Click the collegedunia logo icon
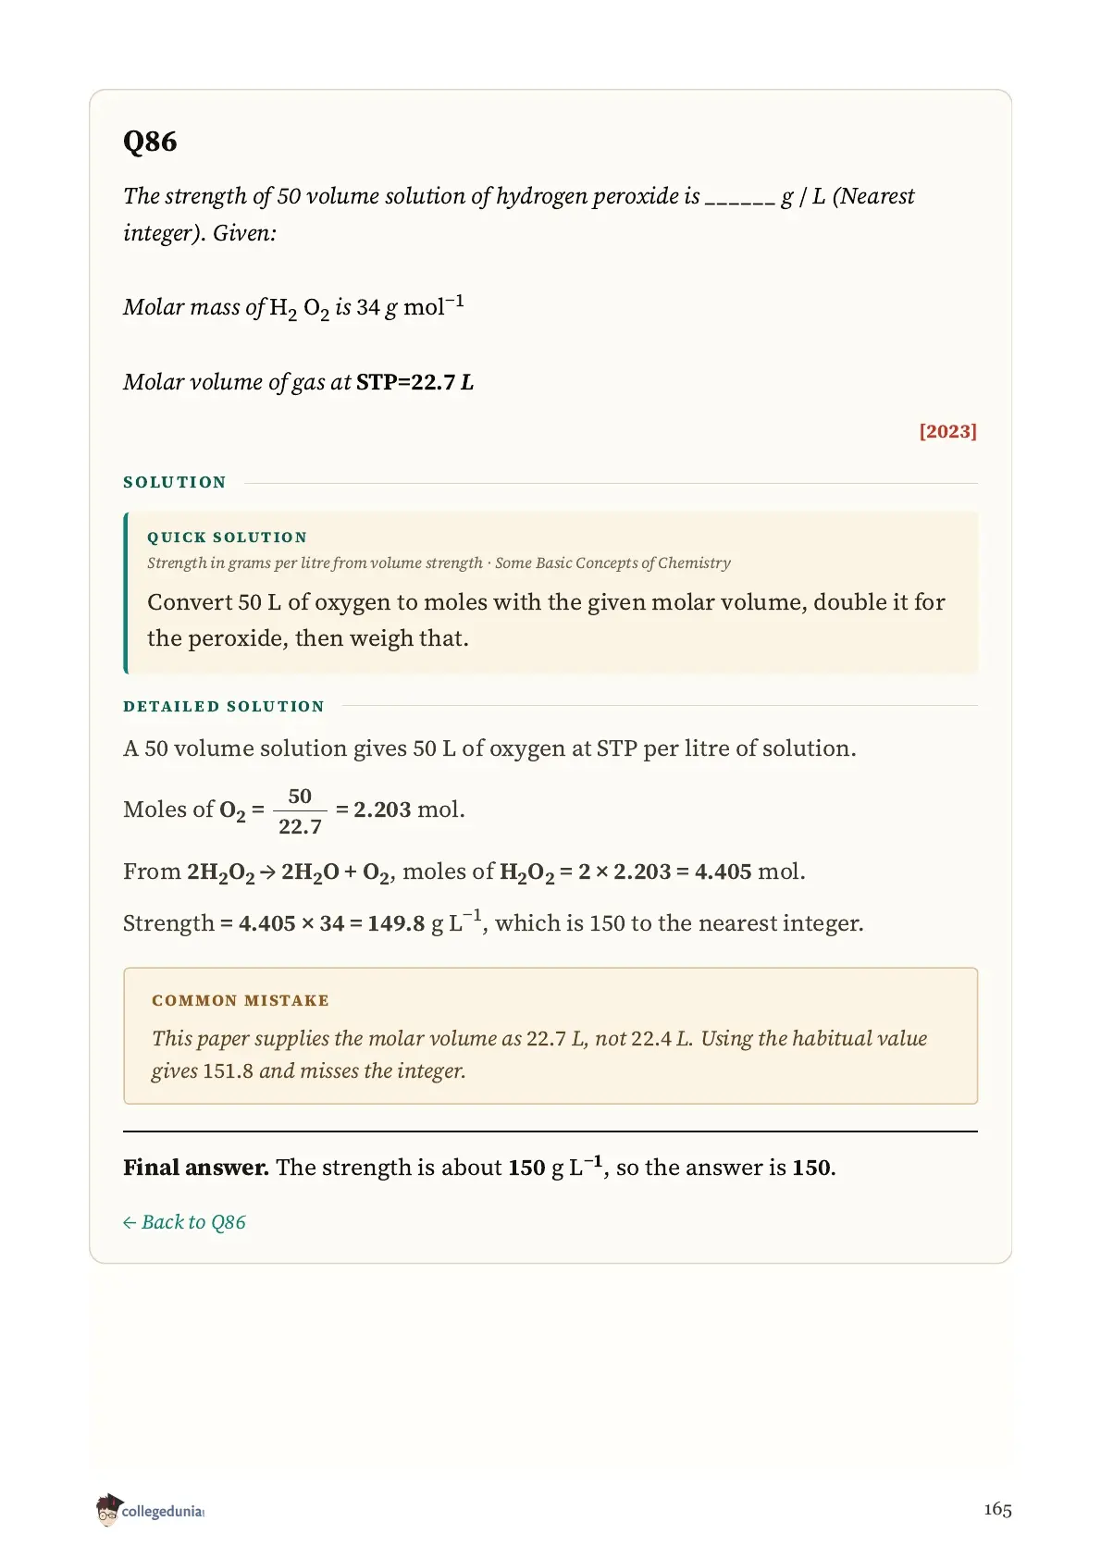This screenshot has width=1101, height=1558. [x=108, y=1509]
